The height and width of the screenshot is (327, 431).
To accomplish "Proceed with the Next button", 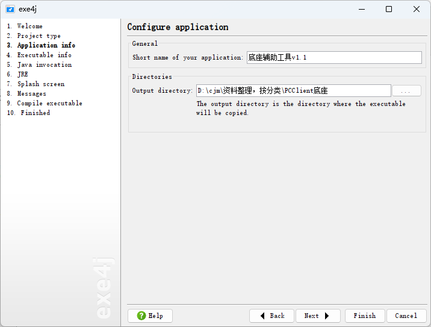I will coord(318,316).
